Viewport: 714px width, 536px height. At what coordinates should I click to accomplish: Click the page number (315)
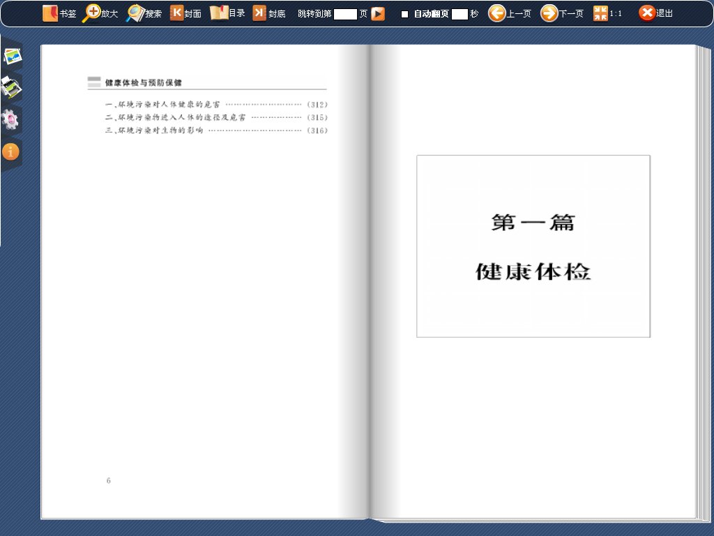coord(317,117)
